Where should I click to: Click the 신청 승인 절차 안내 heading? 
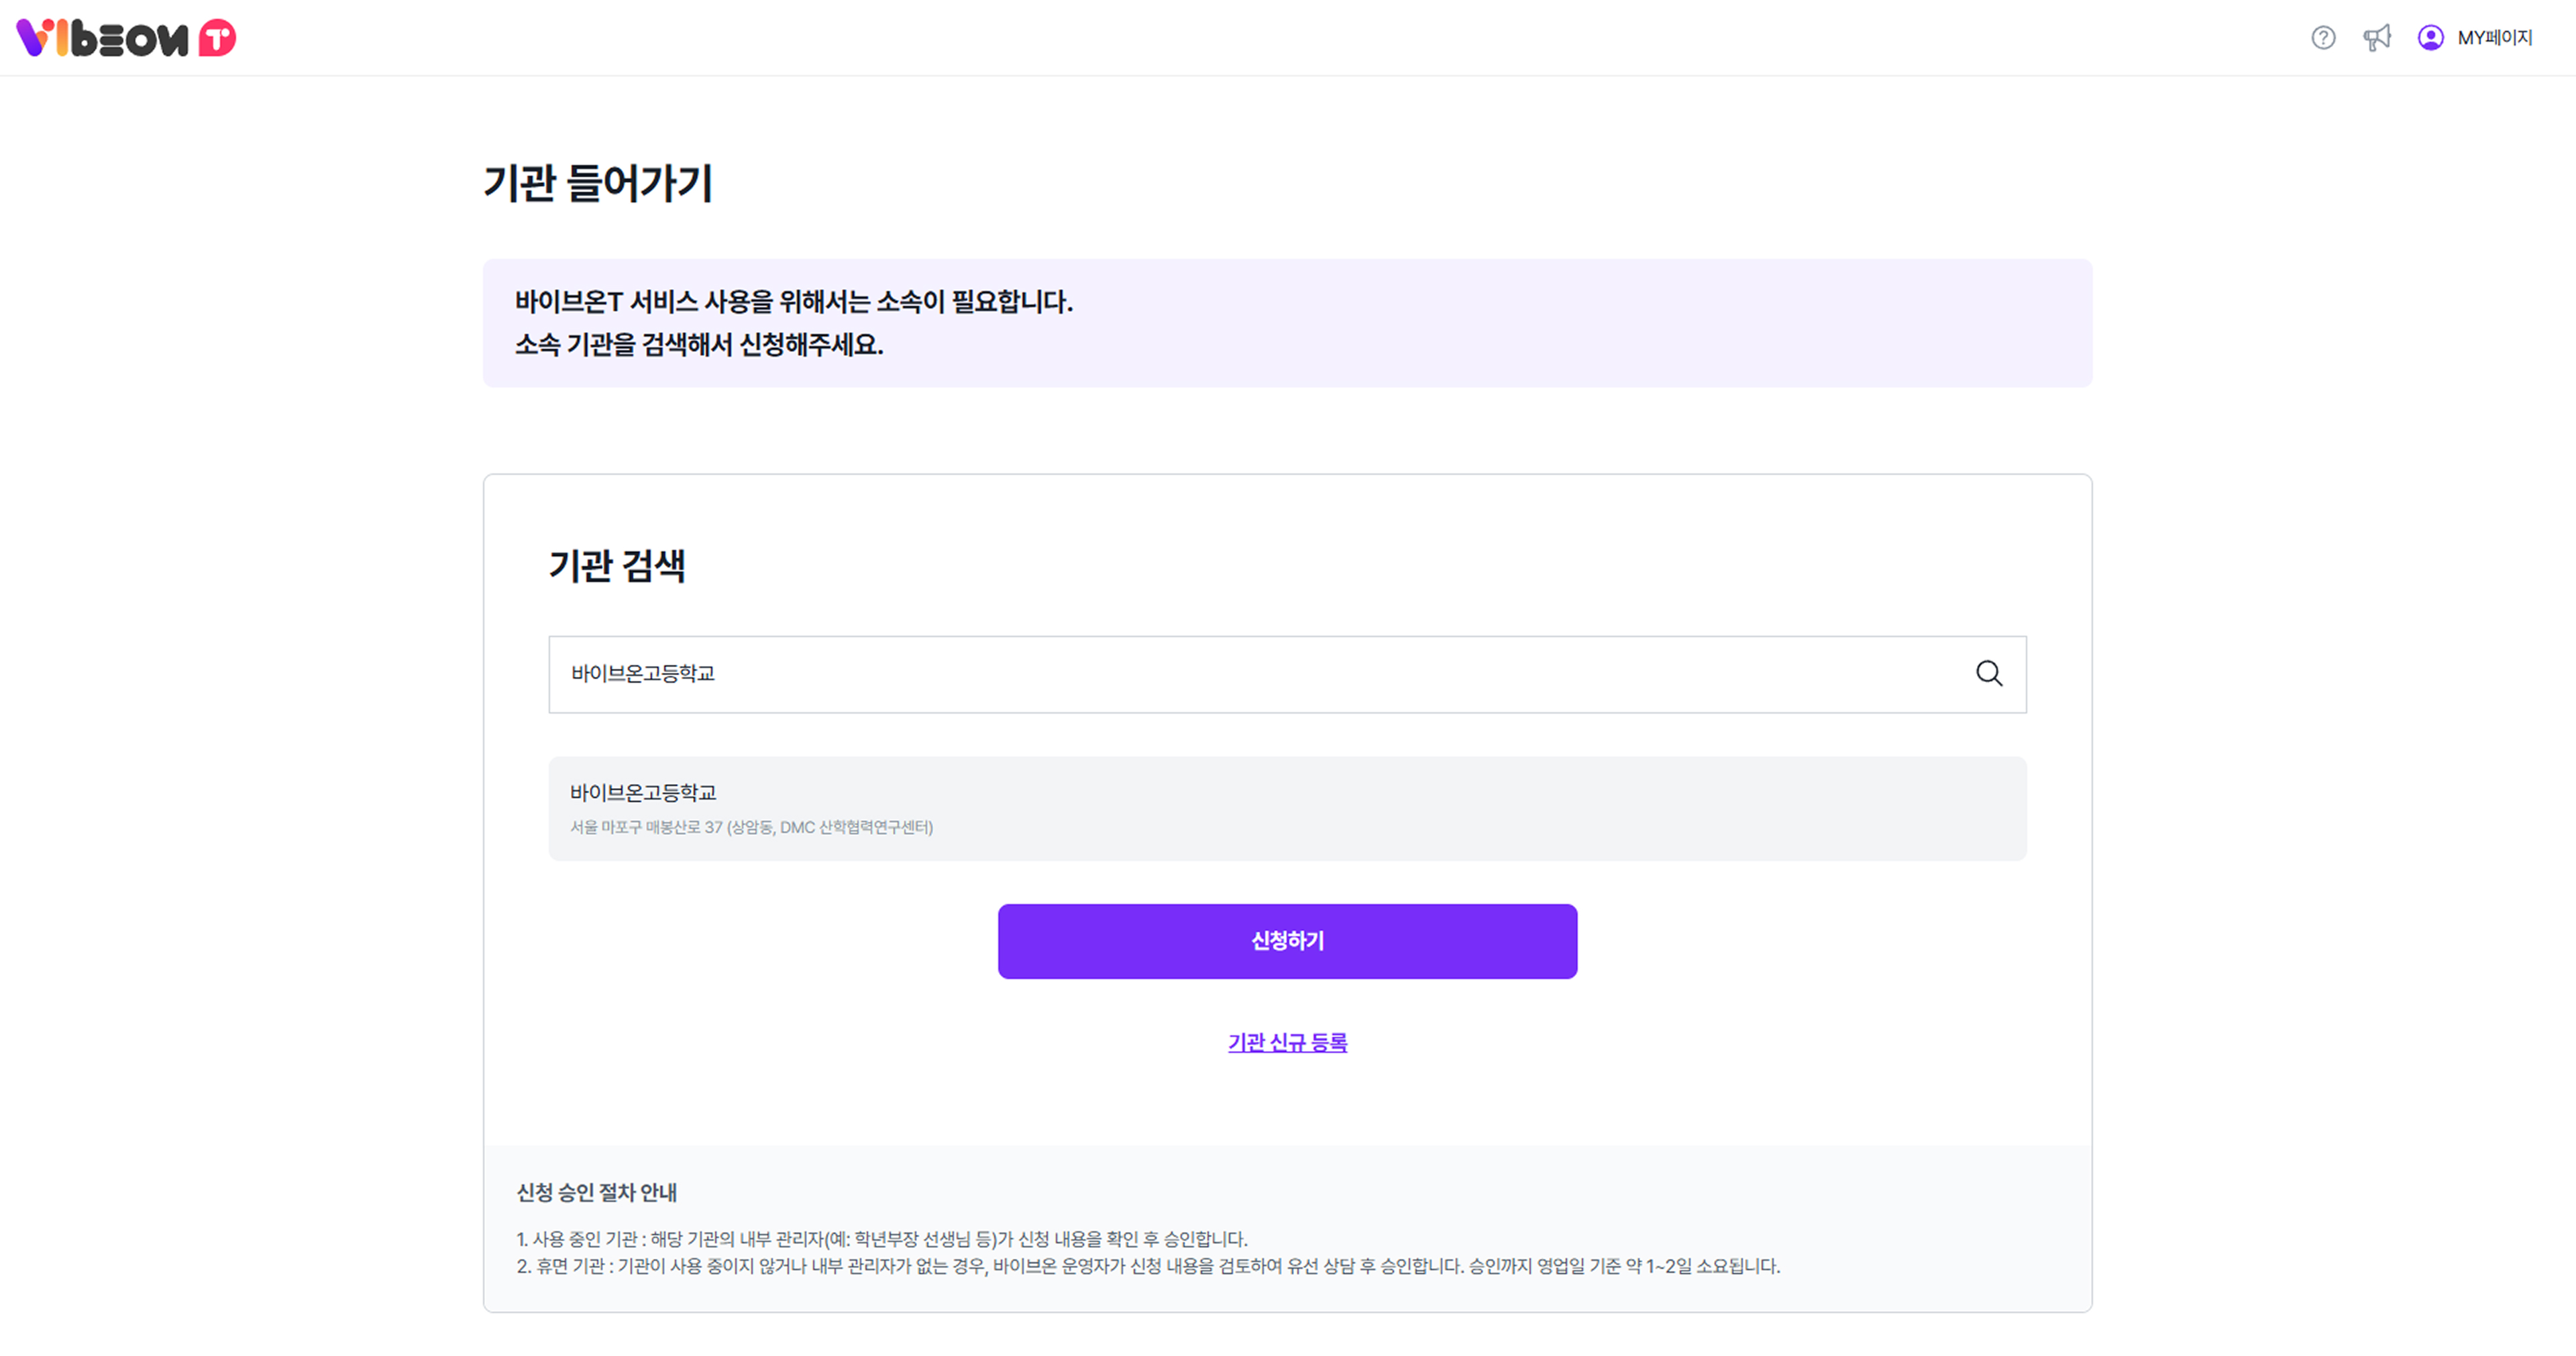click(x=597, y=1192)
